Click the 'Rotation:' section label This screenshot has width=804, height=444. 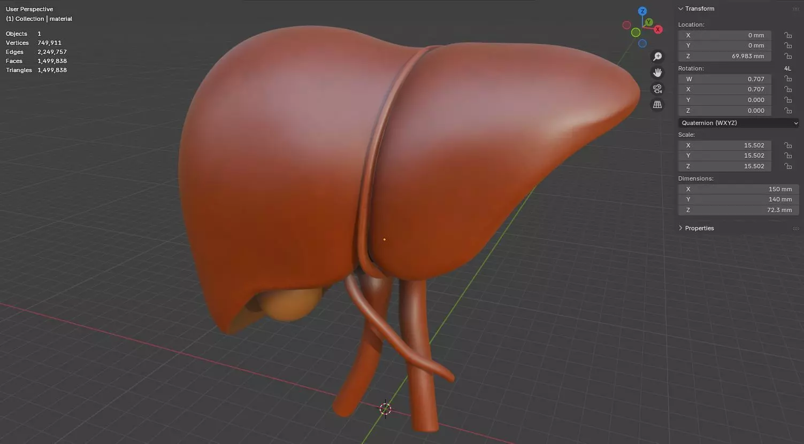(x=691, y=68)
